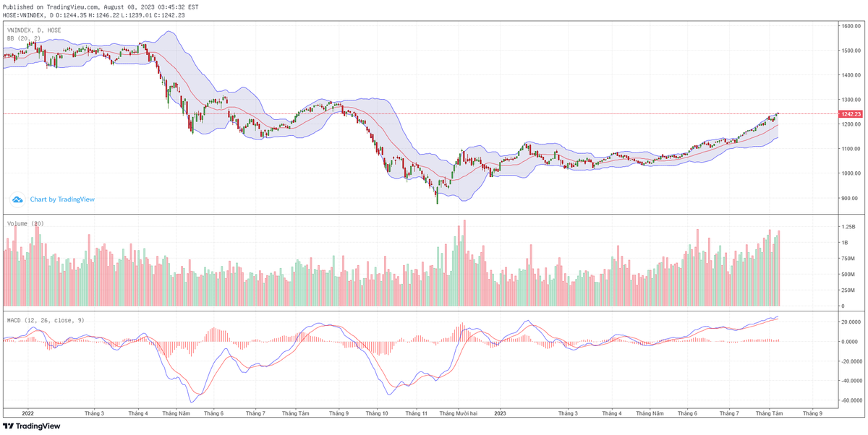Click the 500M volume scale label
Viewport: 868px width, 435px height.
tap(848, 275)
